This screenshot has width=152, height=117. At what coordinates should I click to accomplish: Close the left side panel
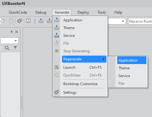16,32
